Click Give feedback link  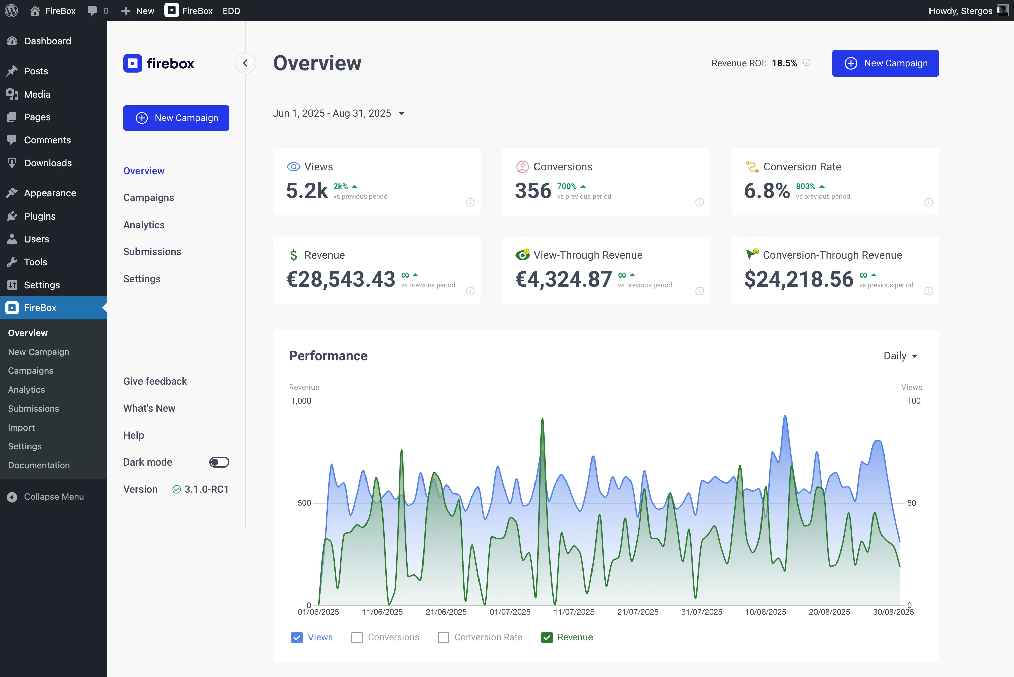pos(155,381)
